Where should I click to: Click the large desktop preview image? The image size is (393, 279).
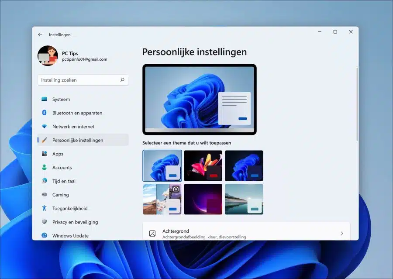point(200,99)
